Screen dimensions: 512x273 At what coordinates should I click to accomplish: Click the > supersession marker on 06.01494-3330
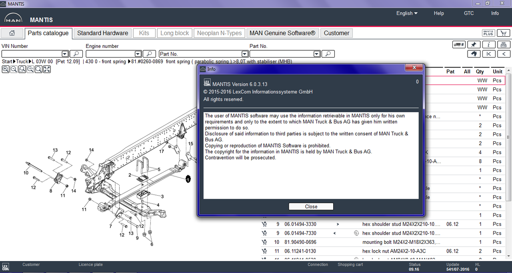coord(338,224)
